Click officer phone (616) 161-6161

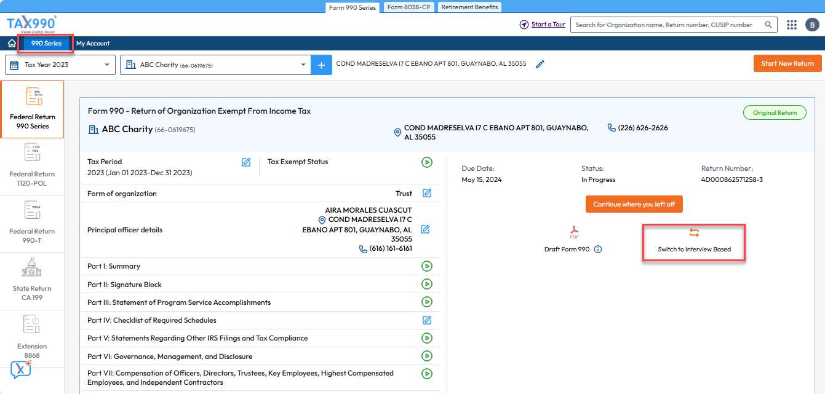[x=391, y=248]
